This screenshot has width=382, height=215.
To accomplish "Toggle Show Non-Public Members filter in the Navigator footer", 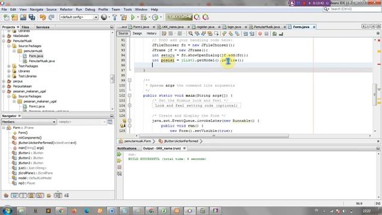I will (31, 195).
